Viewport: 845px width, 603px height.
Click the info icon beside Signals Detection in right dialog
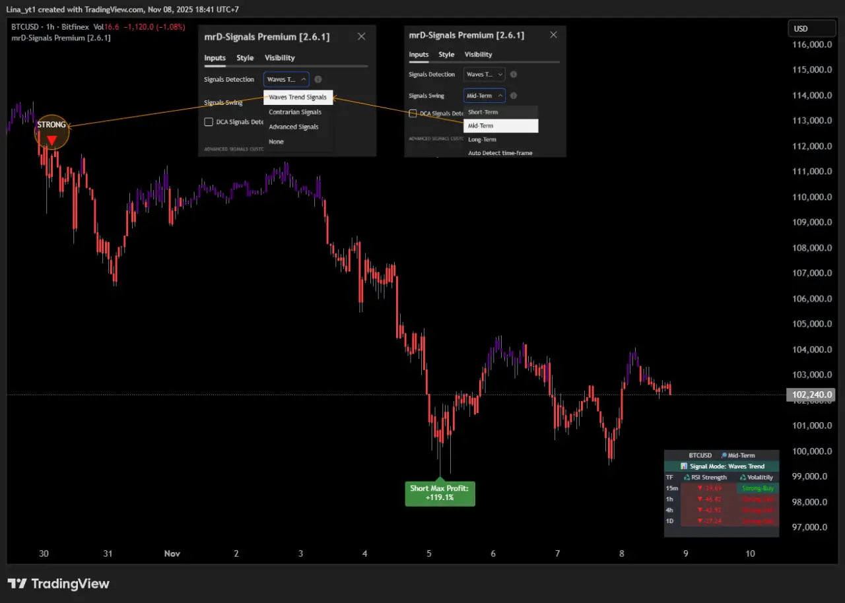(514, 75)
